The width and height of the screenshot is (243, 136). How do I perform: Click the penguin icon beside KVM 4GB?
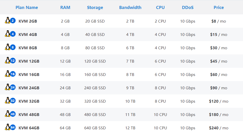[x=8, y=34]
